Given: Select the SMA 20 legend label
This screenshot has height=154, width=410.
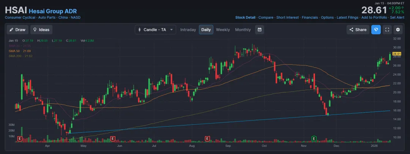Looking at the screenshot, I should pyautogui.click(x=20, y=46).
